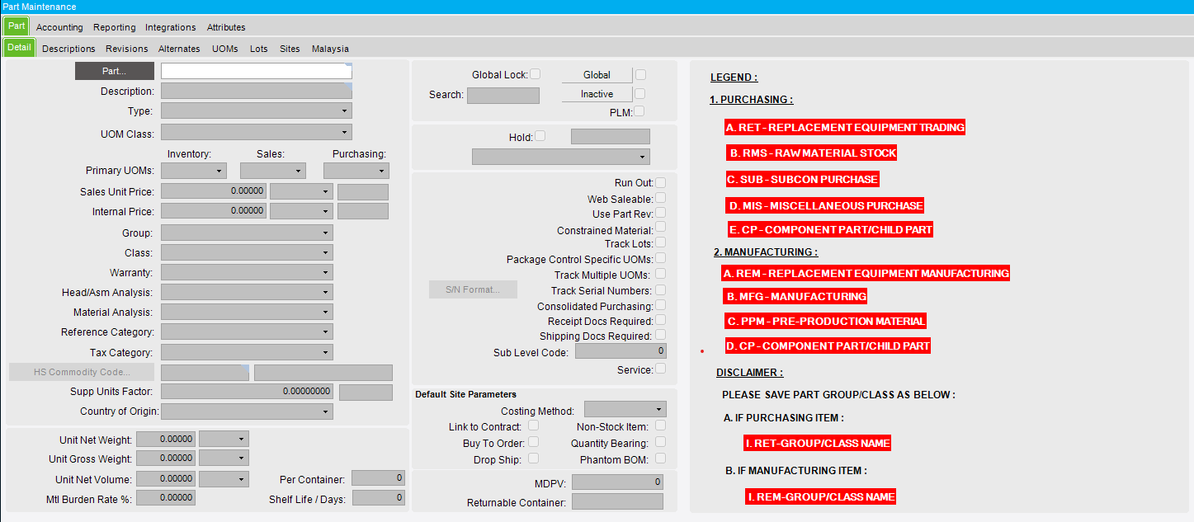Check the Hold checkbox
Screen dimensions: 1194x522
pyautogui.click(x=540, y=137)
